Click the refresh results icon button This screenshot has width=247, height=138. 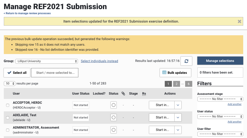[186, 61]
